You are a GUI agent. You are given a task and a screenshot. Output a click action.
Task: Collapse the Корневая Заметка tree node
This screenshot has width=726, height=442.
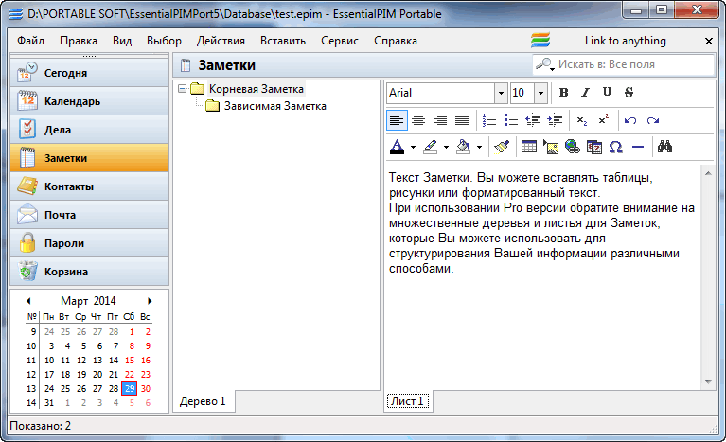coord(182,89)
